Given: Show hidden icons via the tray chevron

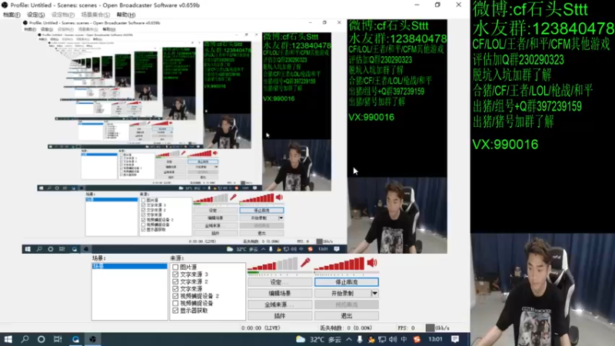Looking at the screenshot, I should 349,339.
